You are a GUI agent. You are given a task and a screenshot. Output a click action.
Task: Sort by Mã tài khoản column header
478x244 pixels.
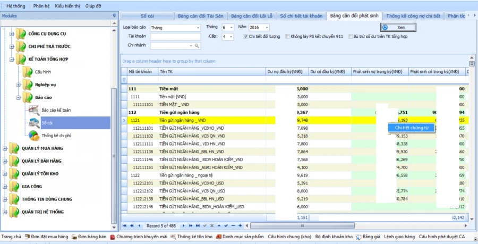(x=143, y=72)
